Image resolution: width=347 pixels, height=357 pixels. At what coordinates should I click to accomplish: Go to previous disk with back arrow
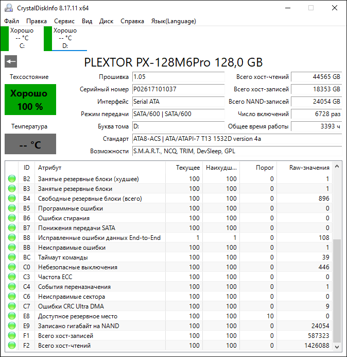11,61
